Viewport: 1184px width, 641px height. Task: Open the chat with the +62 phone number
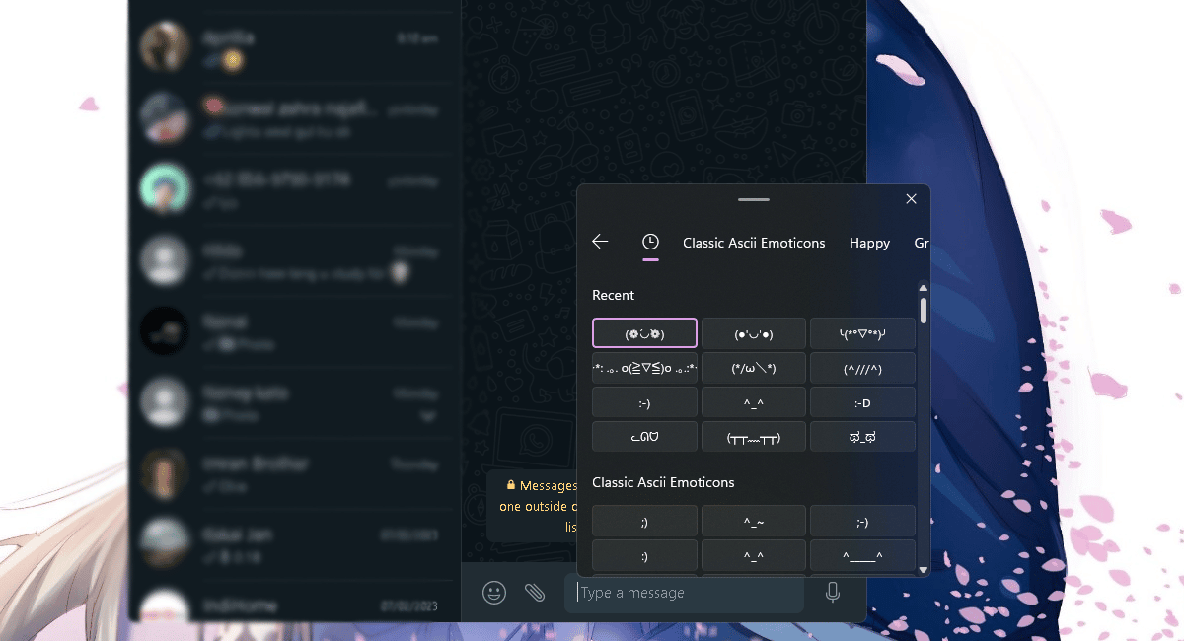pos(295,191)
